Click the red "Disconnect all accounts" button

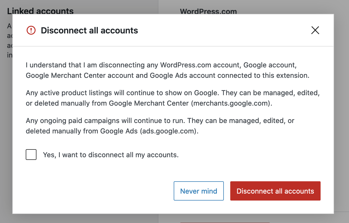pos(275,191)
